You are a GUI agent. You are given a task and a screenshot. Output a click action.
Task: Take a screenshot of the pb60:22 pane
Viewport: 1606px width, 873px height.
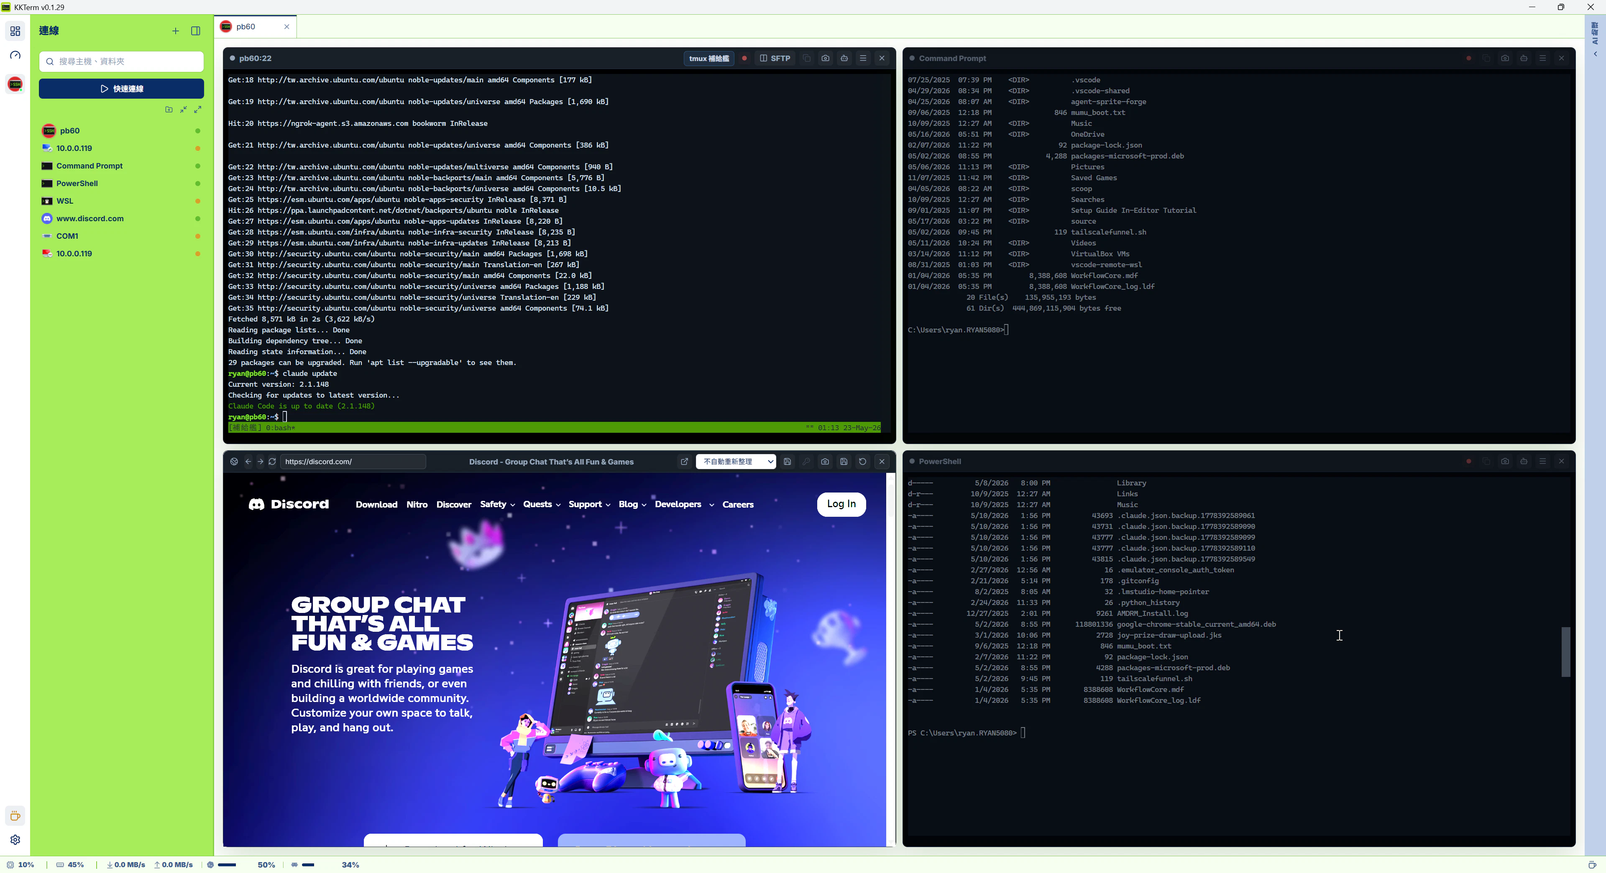point(826,58)
